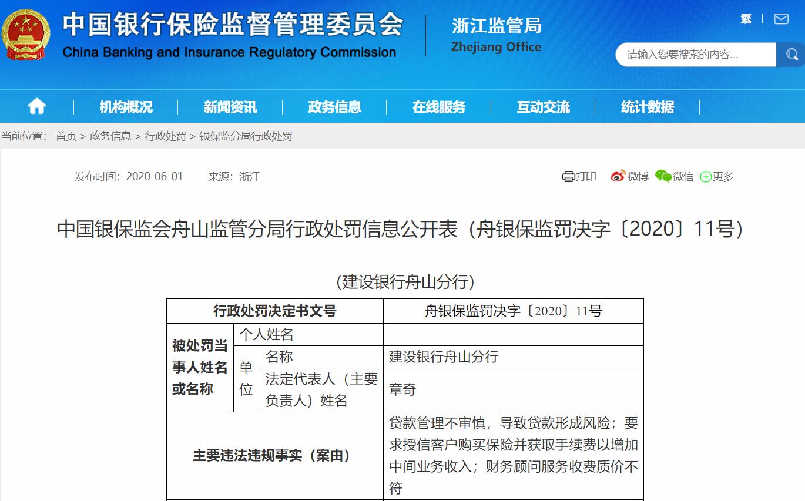This screenshot has height=501, width=805.
Task: Click 政务信息 breadcrumb link
Action: [110, 136]
